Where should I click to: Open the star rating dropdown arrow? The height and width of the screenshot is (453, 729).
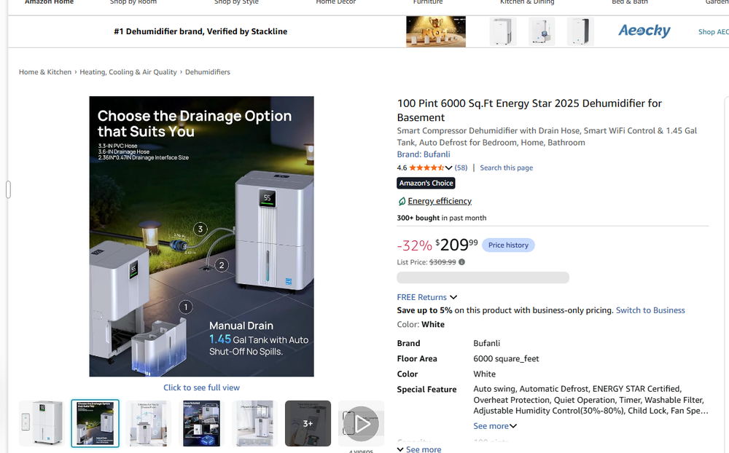click(x=448, y=168)
